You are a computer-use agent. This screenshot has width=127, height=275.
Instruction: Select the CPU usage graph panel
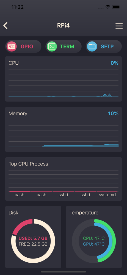[64, 79]
